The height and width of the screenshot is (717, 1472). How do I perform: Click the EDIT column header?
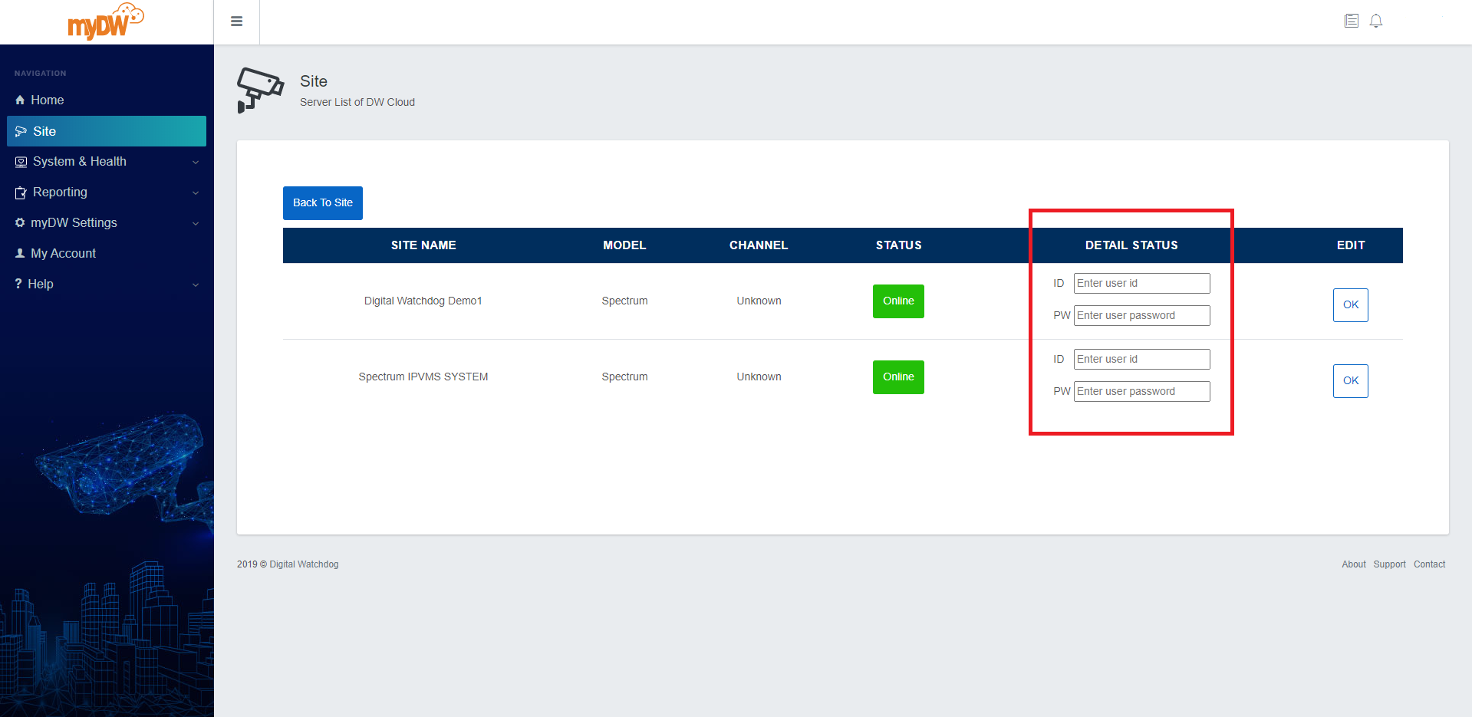[1351, 245]
